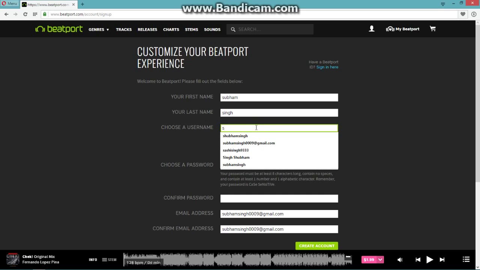Select suggestion shubhamsingh

pyautogui.click(x=279, y=136)
